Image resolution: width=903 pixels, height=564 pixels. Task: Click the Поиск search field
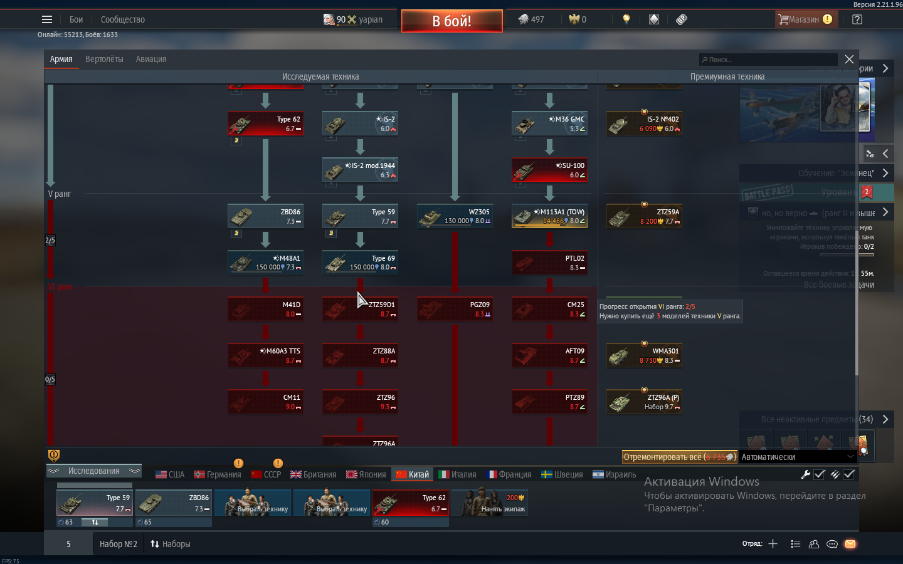pos(768,60)
